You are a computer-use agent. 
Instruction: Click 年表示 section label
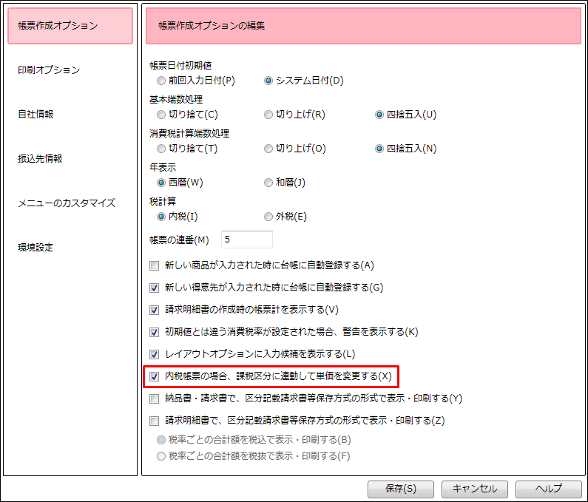click(x=163, y=168)
